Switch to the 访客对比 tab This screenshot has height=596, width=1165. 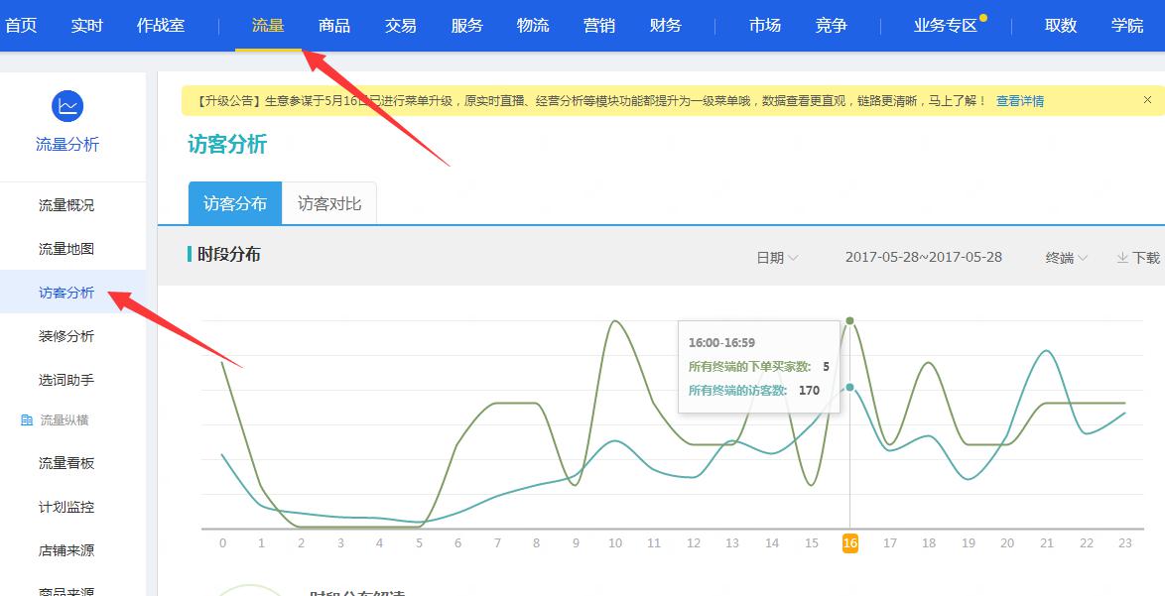click(x=329, y=203)
